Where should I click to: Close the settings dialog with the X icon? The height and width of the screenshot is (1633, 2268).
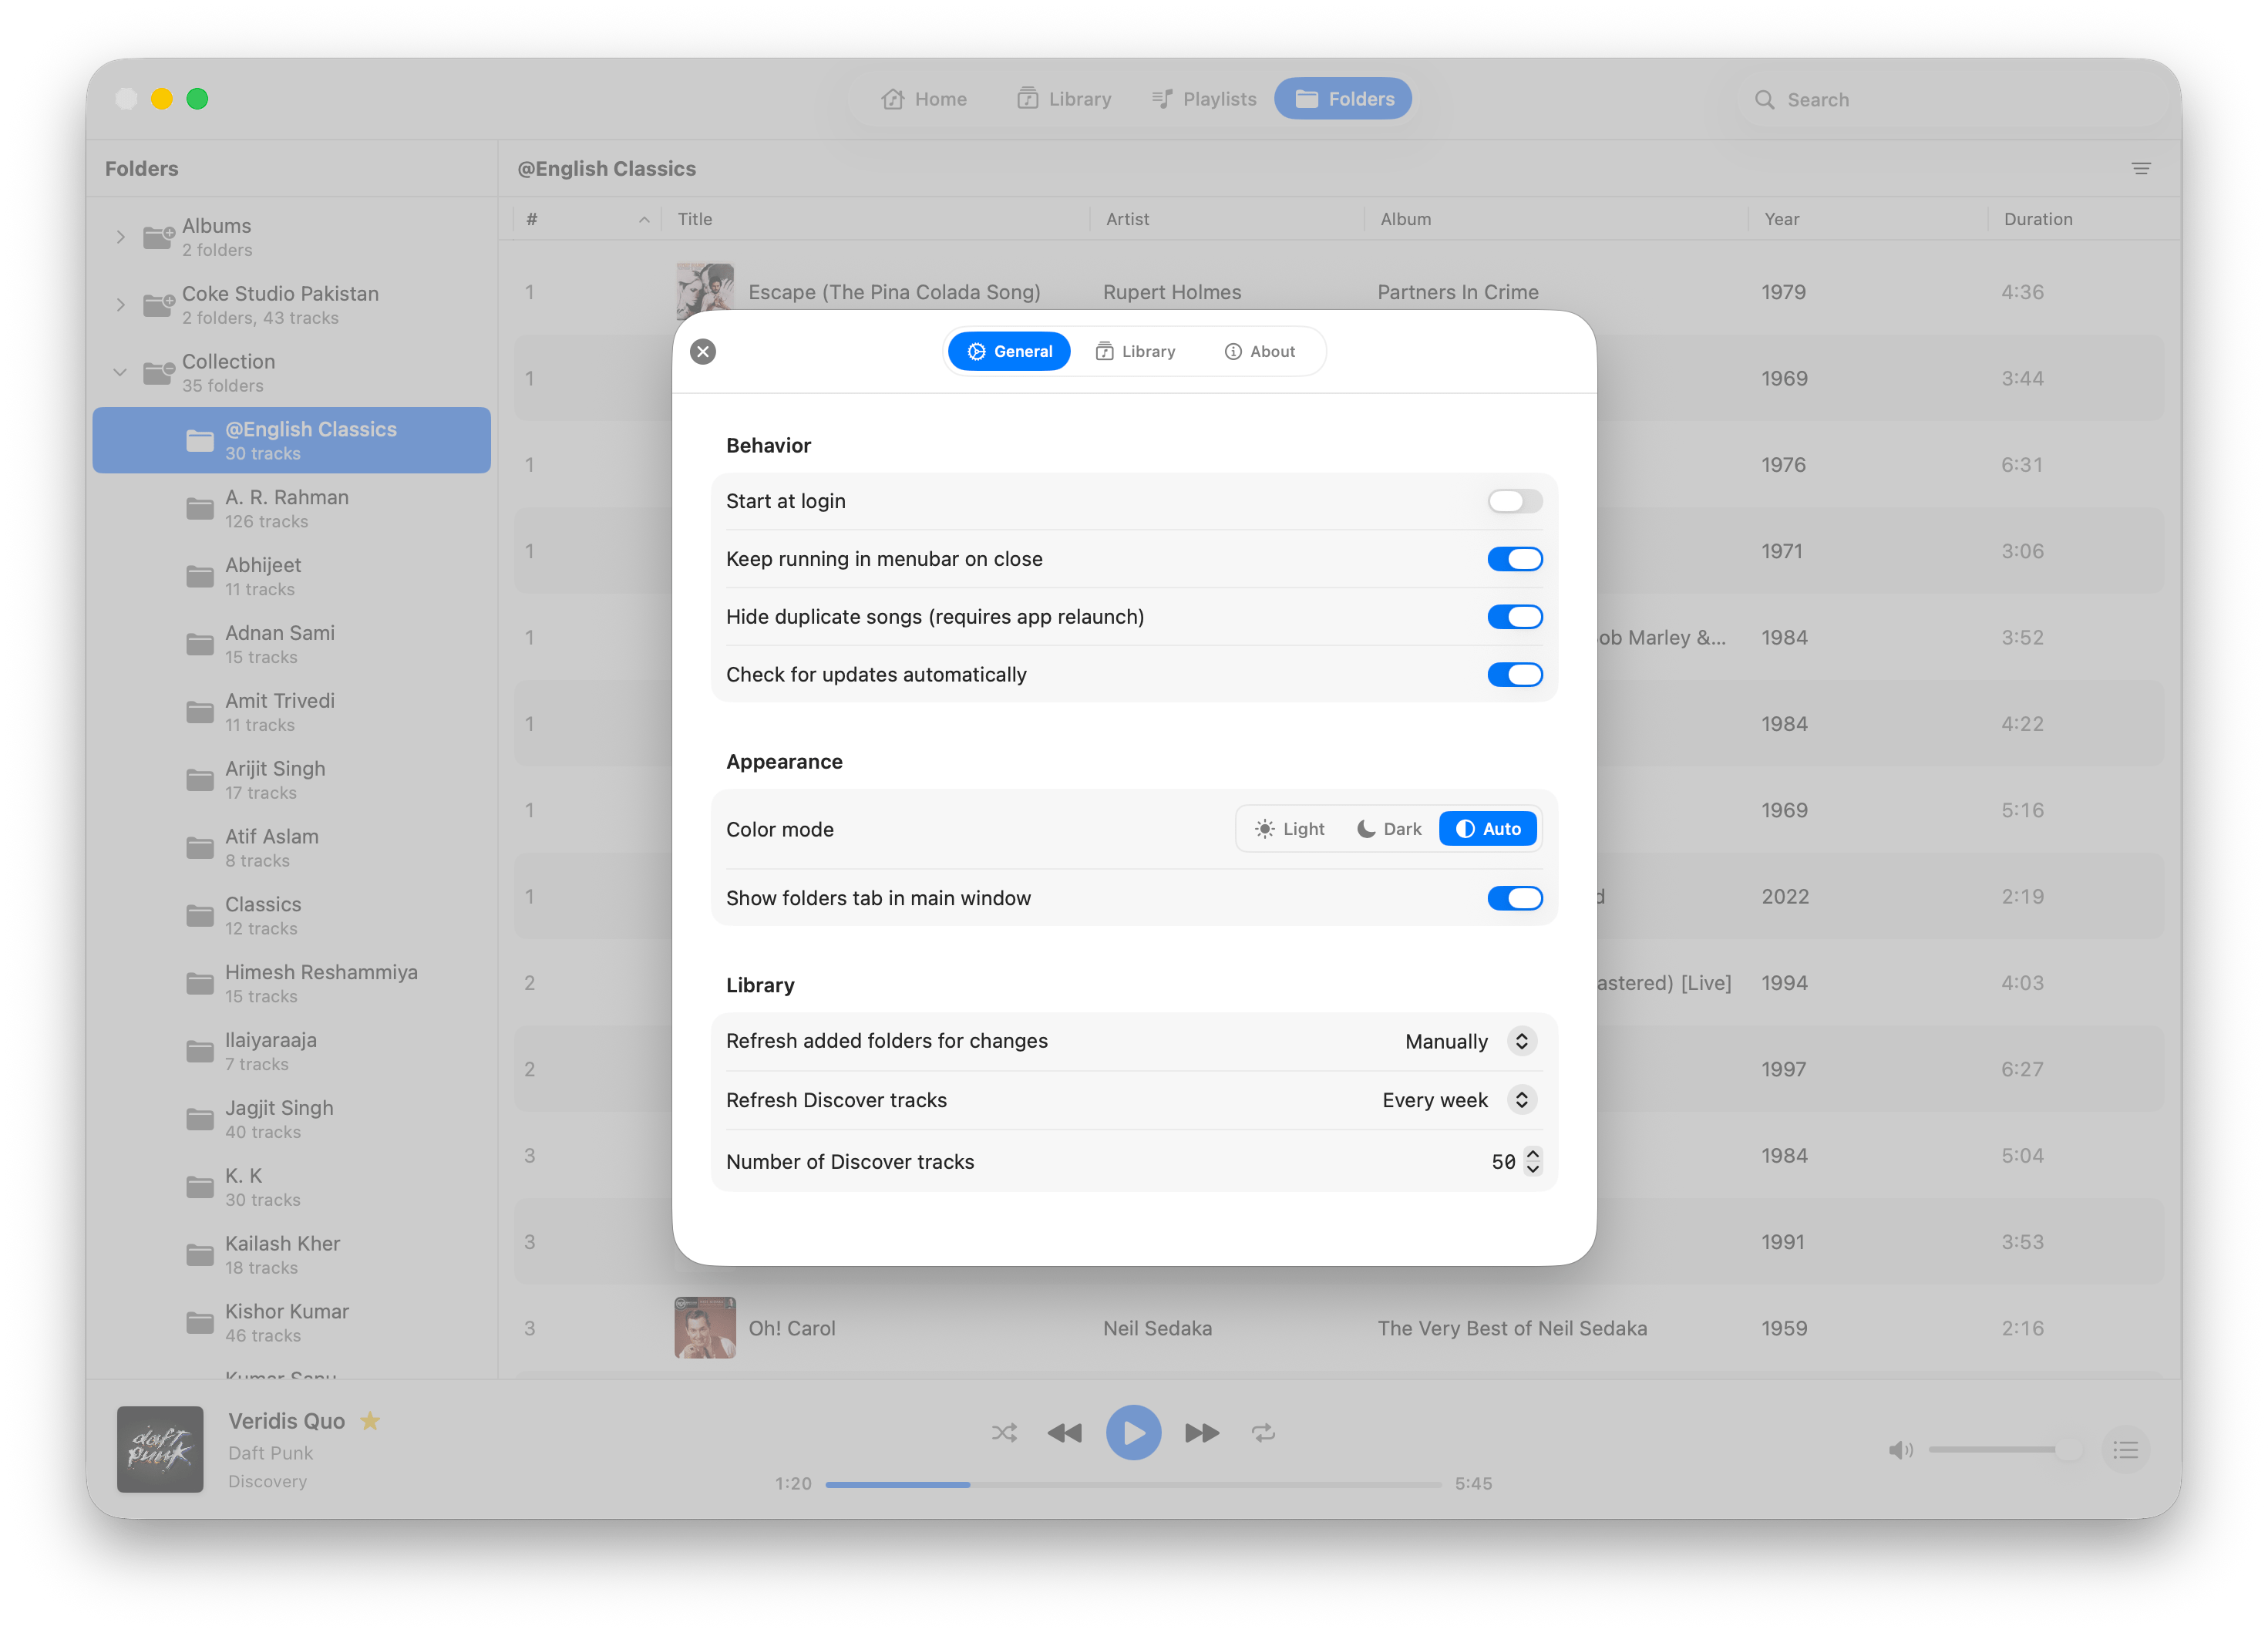(x=703, y=351)
